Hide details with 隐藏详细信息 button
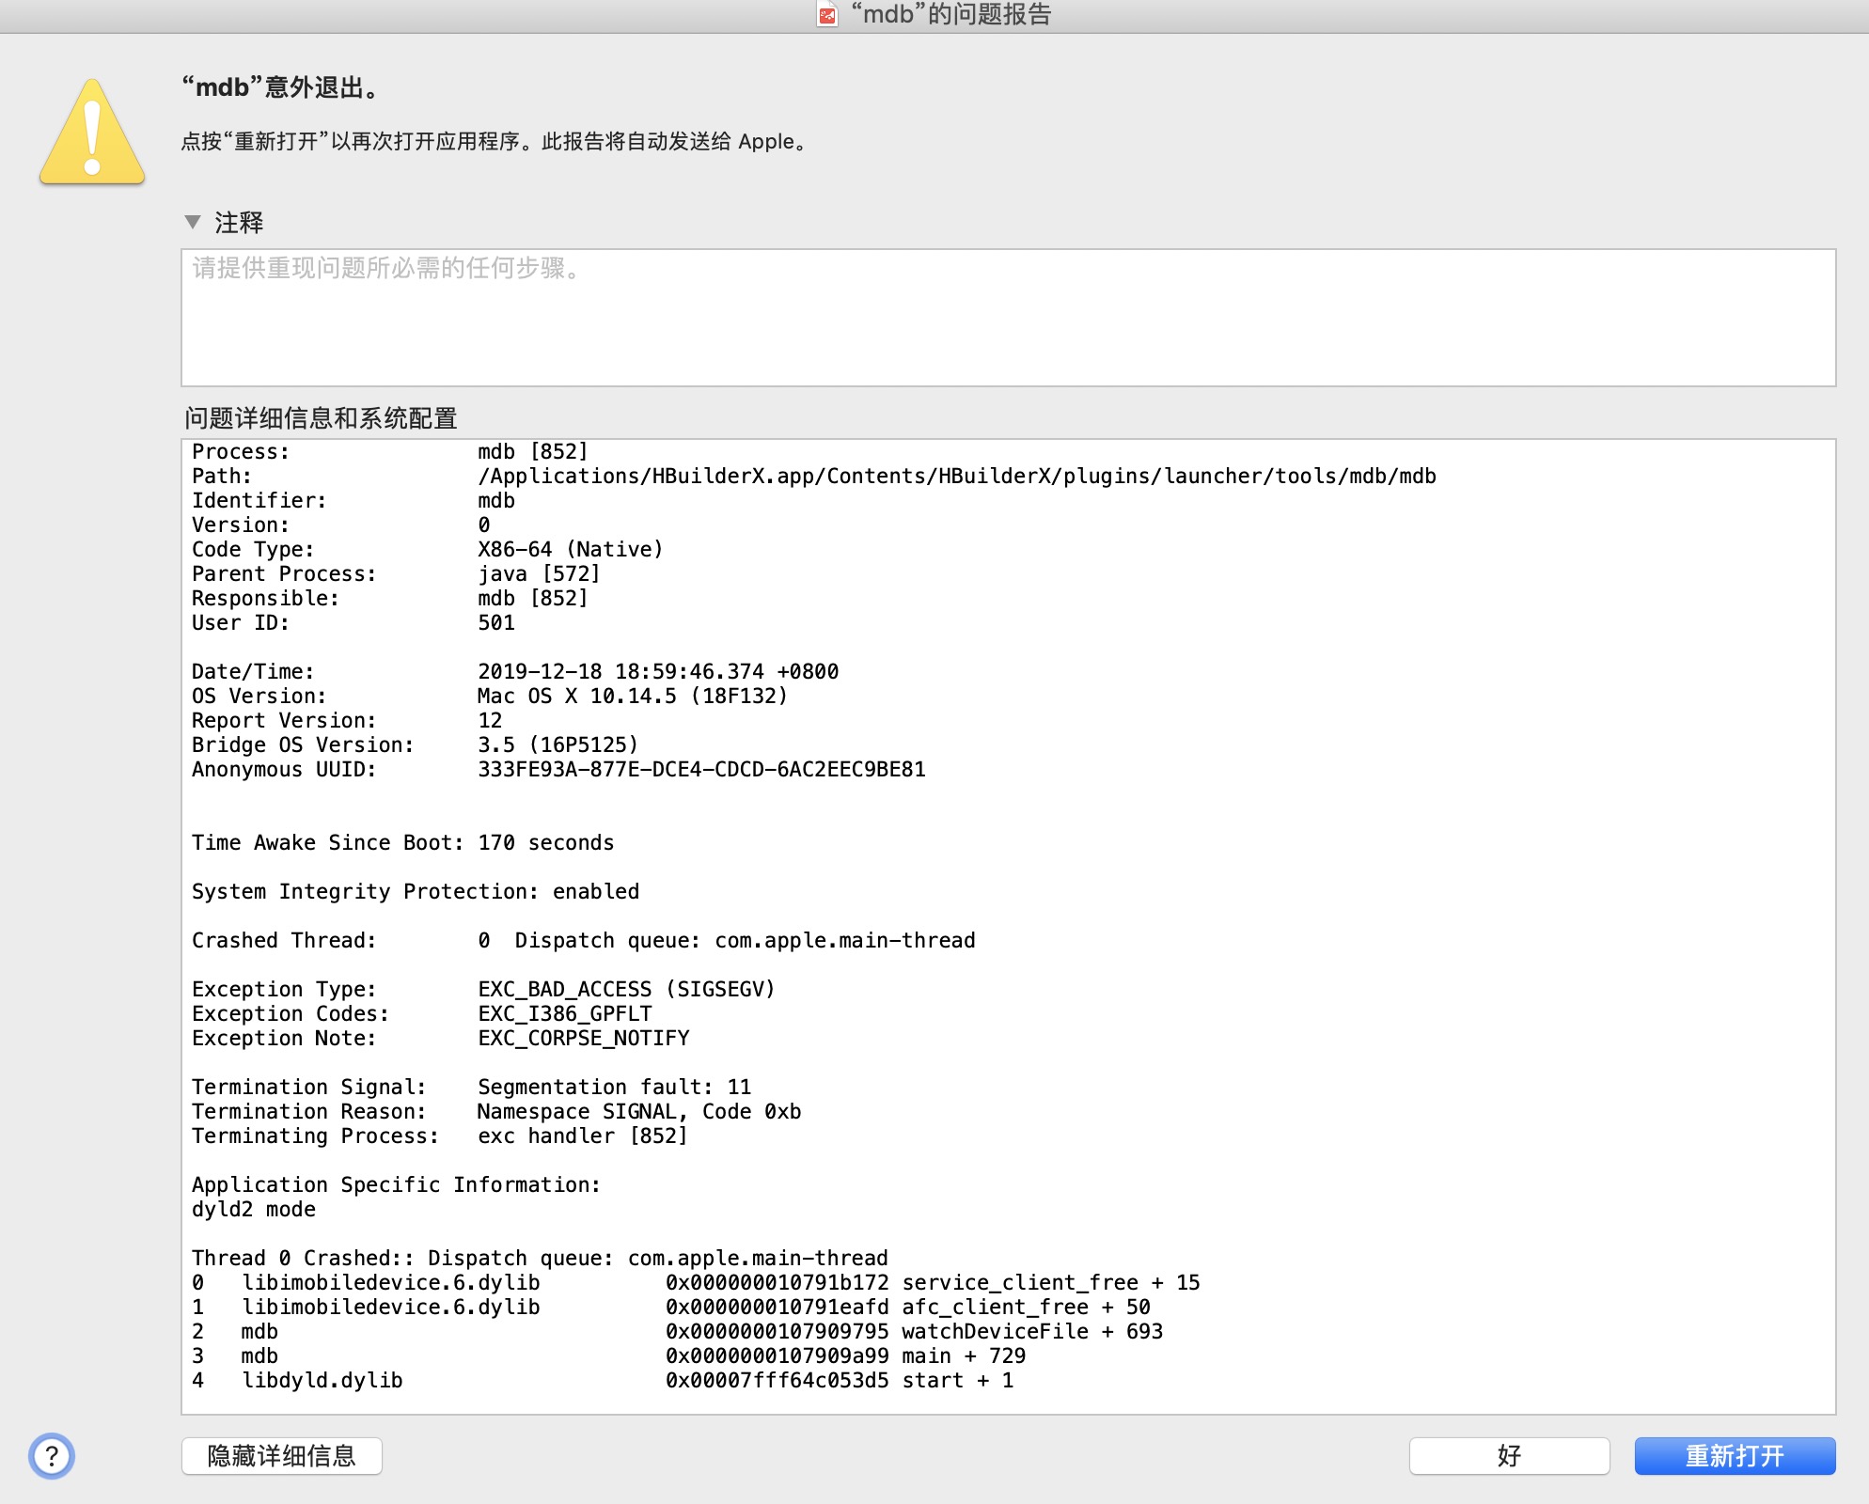 (282, 1456)
